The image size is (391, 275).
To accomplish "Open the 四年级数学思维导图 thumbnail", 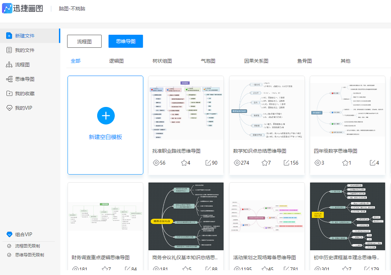I will [x=348, y=110].
